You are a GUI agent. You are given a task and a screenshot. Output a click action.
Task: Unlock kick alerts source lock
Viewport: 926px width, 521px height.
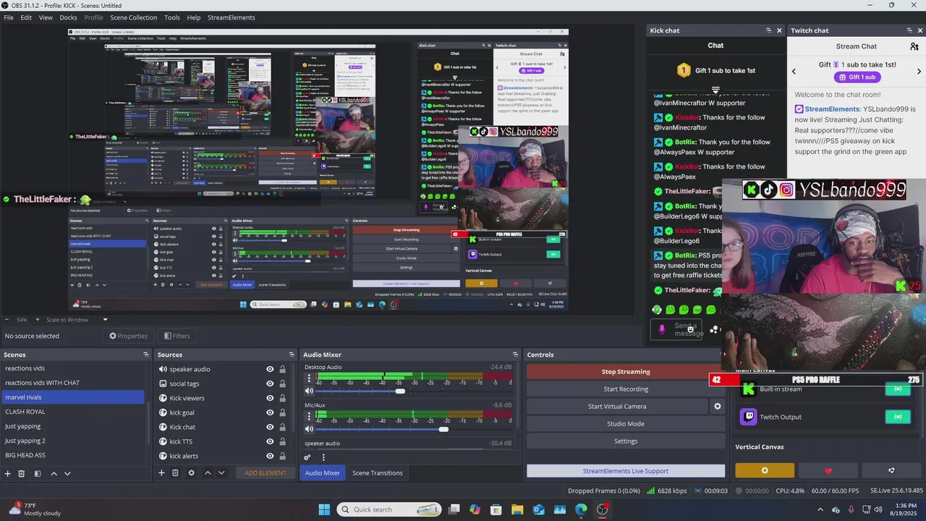point(282,456)
